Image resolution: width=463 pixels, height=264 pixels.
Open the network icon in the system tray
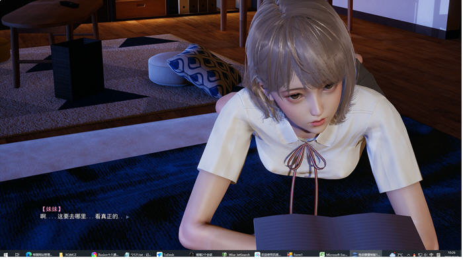coord(420,255)
